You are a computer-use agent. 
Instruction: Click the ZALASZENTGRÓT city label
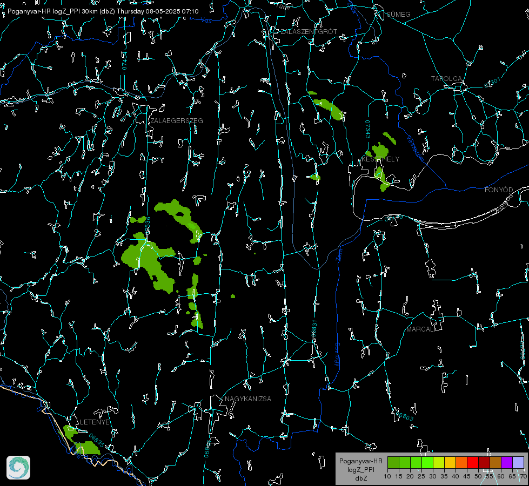(x=309, y=31)
